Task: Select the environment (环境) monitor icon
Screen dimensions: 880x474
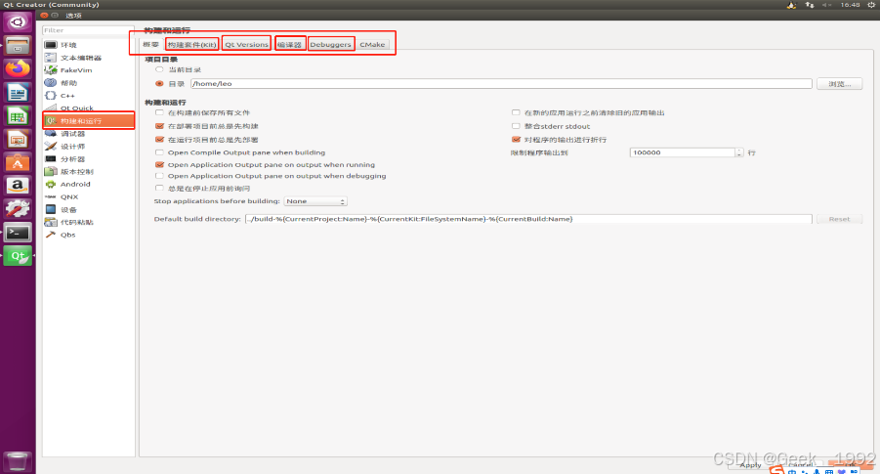Action: (51, 45)
